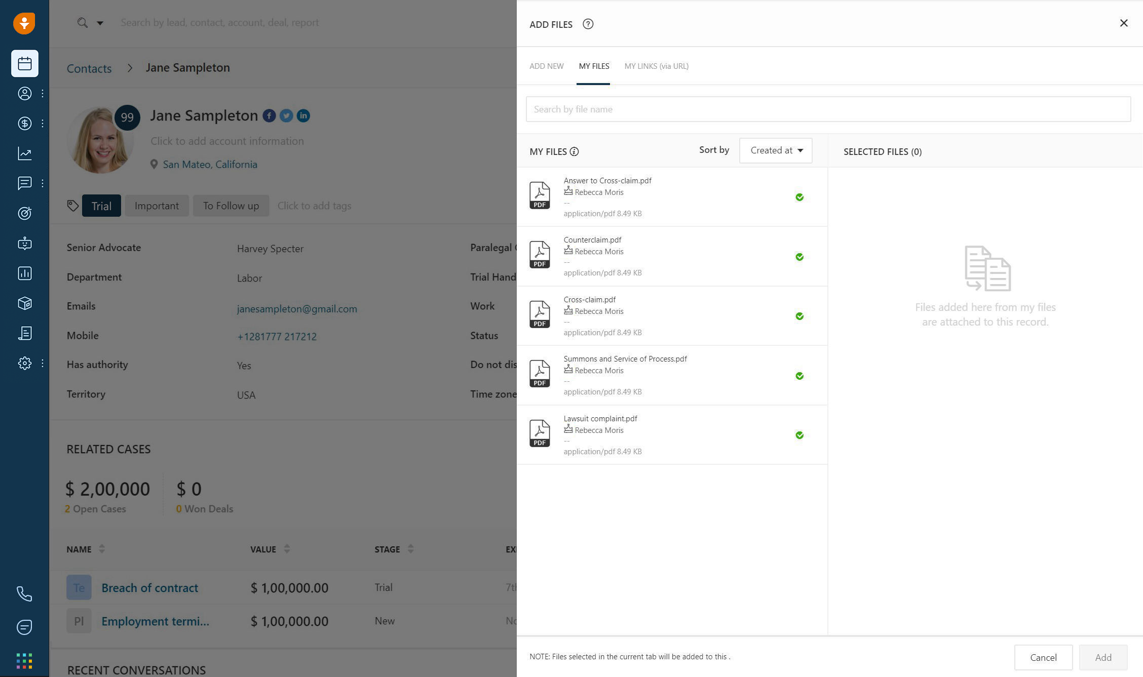Select the Freddy AI bot icon
Screen dimensions: 1143x677
24,244
